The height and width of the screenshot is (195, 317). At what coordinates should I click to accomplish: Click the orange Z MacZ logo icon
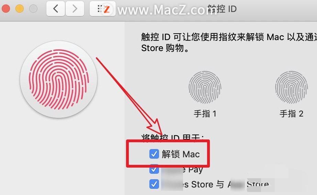click(106, 9)
